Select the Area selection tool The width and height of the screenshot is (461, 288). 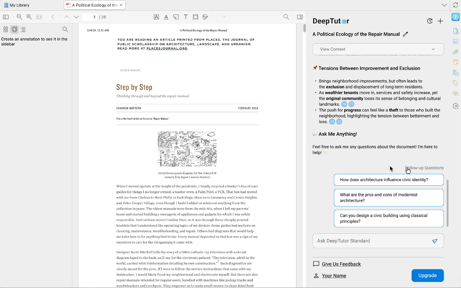tap(196, 17)
